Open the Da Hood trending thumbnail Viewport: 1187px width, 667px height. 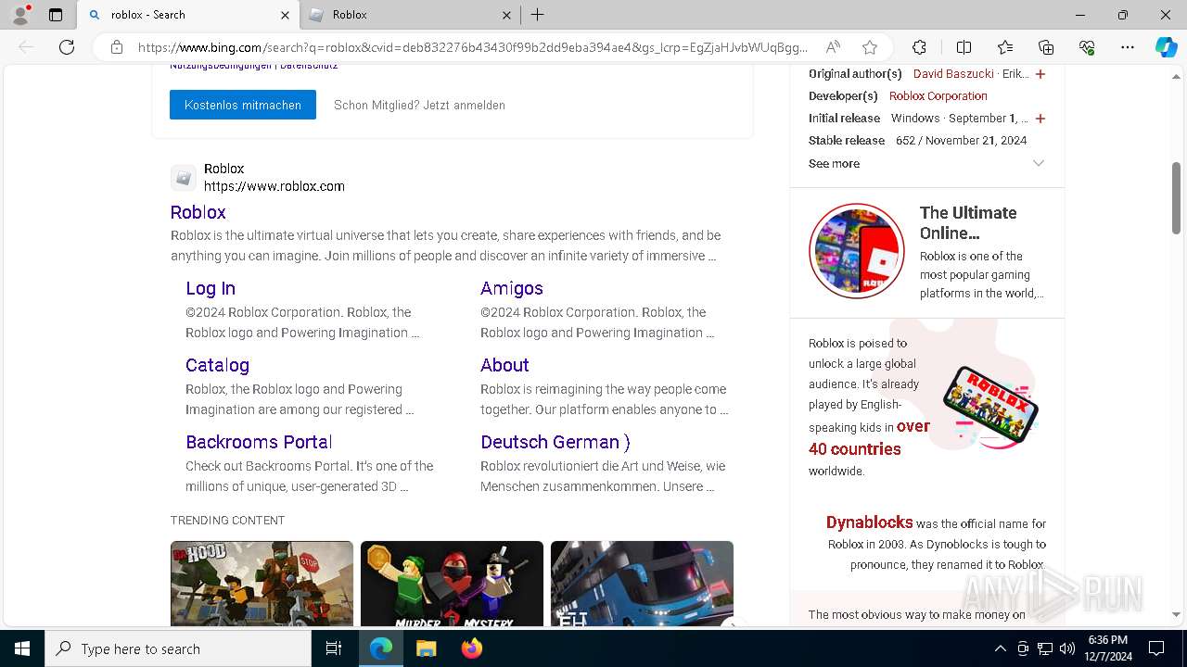coord(262,584)
